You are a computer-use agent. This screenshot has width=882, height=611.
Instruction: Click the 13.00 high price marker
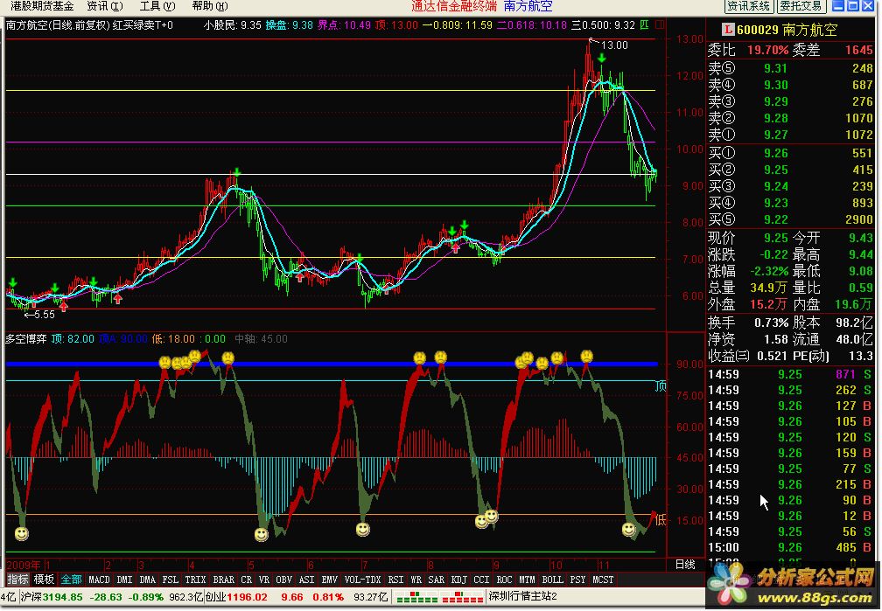point(614,45)
